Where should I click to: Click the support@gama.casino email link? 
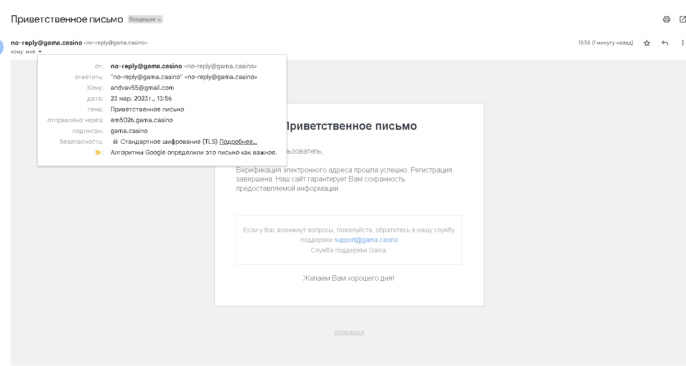(x=366, y=240)
